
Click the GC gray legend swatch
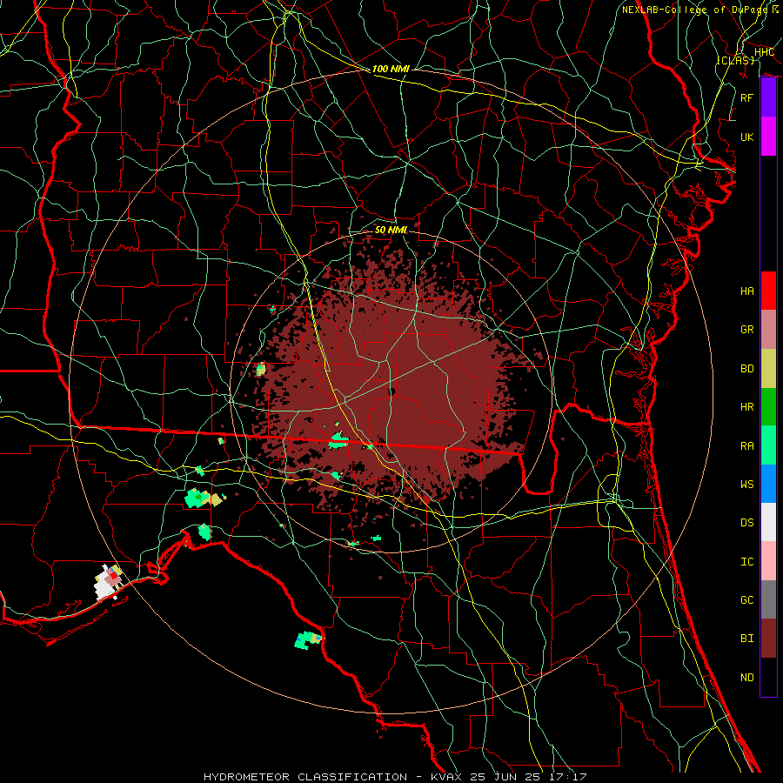(x=768, y=599)
